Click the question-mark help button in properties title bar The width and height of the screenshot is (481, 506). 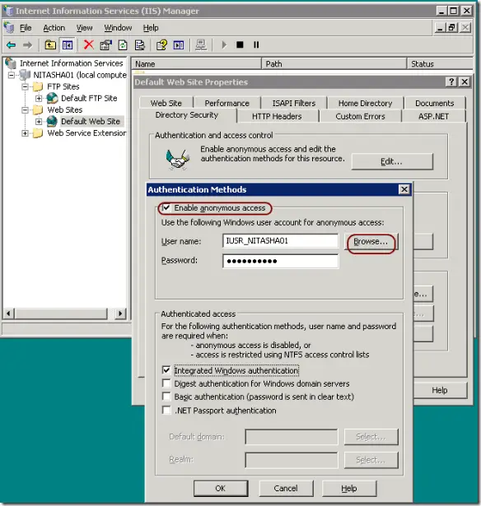(x=451, y=82)
